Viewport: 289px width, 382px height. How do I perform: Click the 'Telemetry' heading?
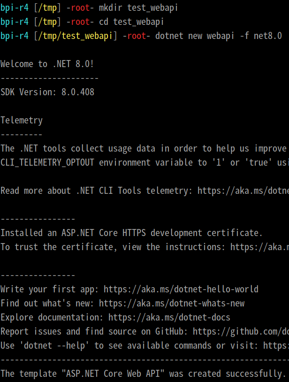click(22, 120)
